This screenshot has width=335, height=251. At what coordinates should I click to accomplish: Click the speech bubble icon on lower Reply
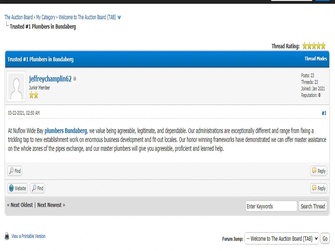click(x=314, y=188)
